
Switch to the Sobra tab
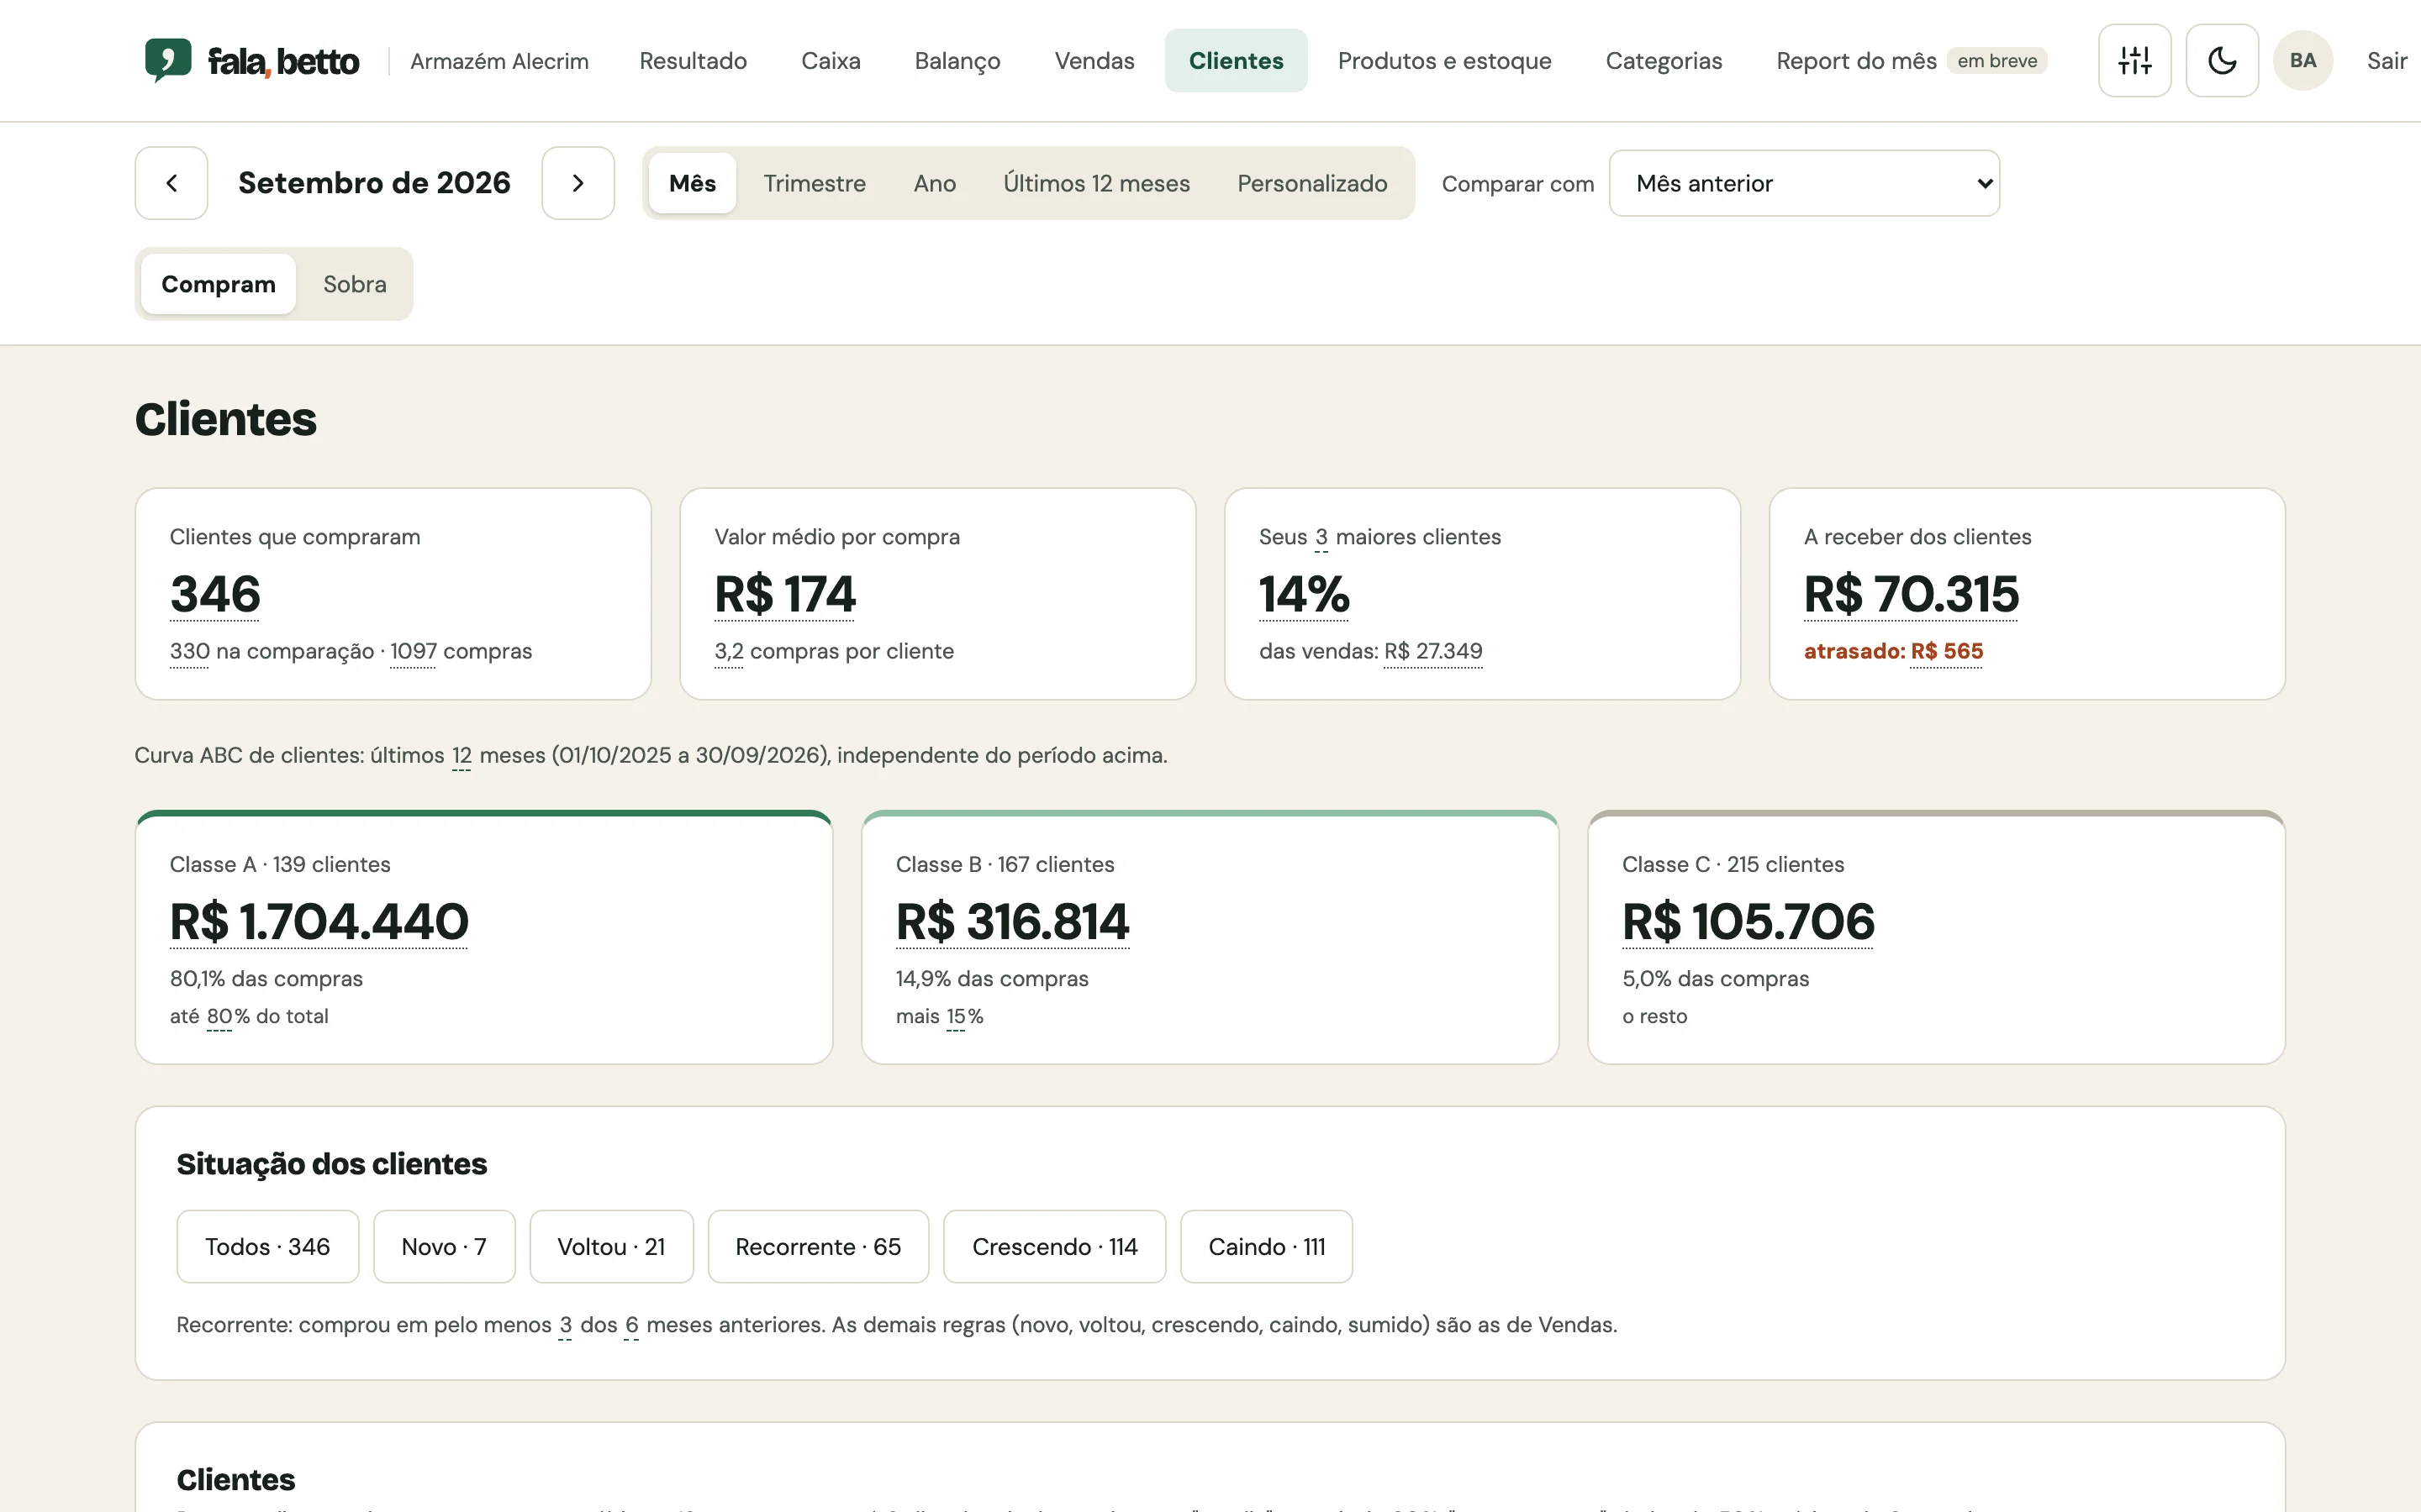[354, 284]
